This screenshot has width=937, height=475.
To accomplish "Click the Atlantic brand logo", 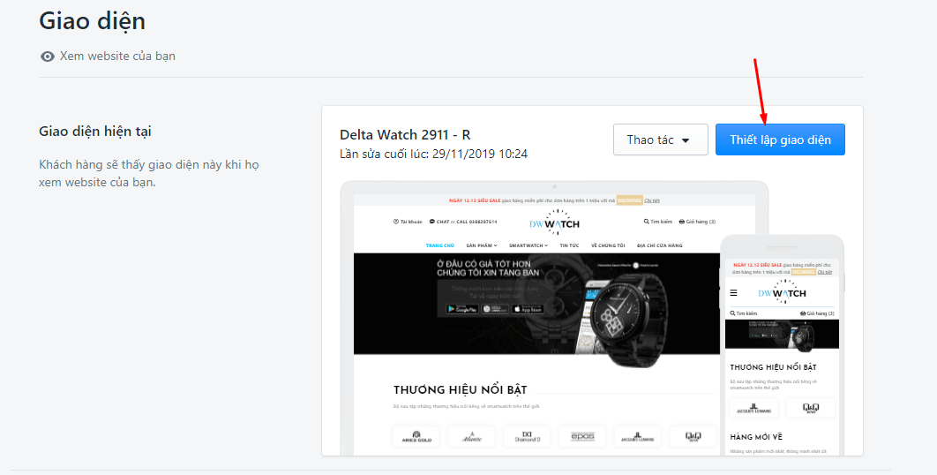I will pos(471,436).
